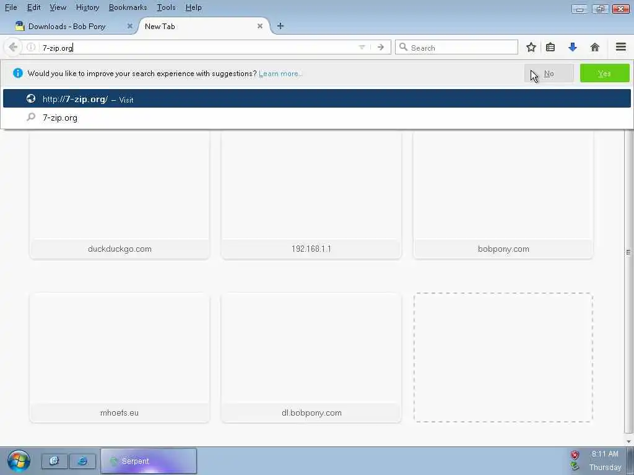
Task: Open the hamburger application menu
Action: tap(621, 47)
